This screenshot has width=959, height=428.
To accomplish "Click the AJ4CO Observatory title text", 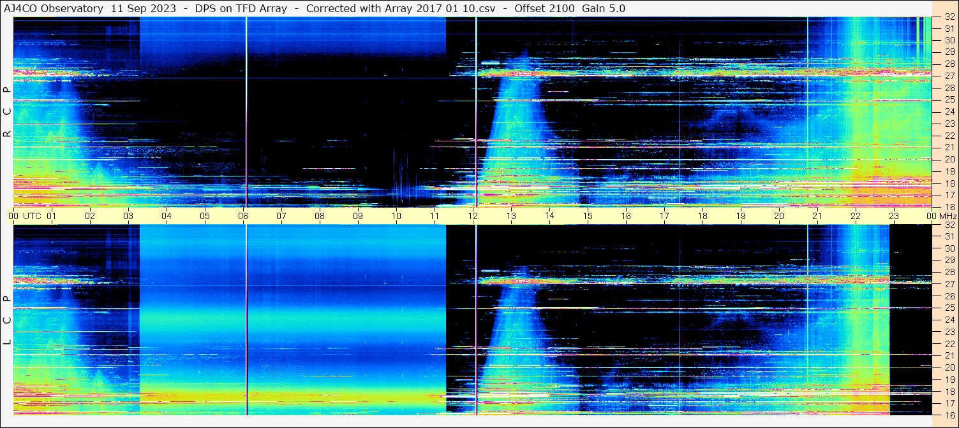I will pos(53,8).
